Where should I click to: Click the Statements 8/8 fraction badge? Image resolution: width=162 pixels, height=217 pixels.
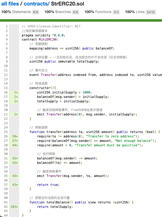(36, 12)
